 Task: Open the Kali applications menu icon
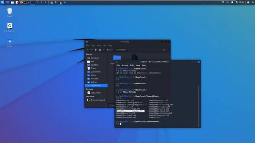(2, 2)
